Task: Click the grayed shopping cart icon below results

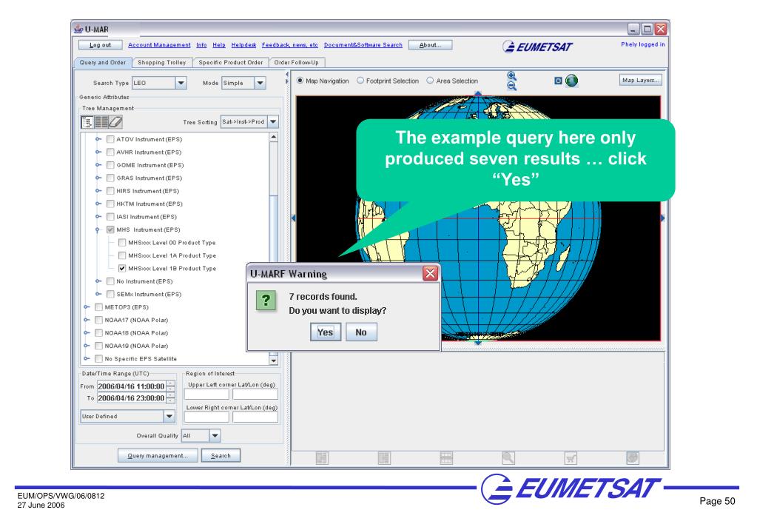Action: (x=571, y=458)
